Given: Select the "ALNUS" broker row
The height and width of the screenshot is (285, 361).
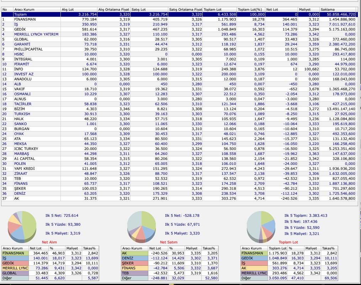Looking at the screenshot, I should [179, 99].
